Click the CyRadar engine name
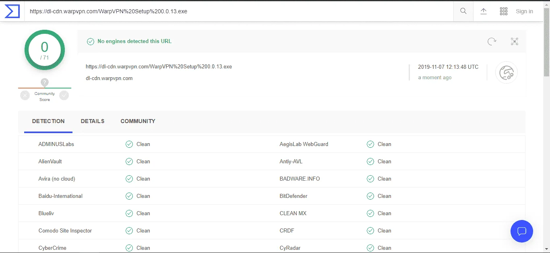Screen dimensions: 550x253 [x=290, y=248]
